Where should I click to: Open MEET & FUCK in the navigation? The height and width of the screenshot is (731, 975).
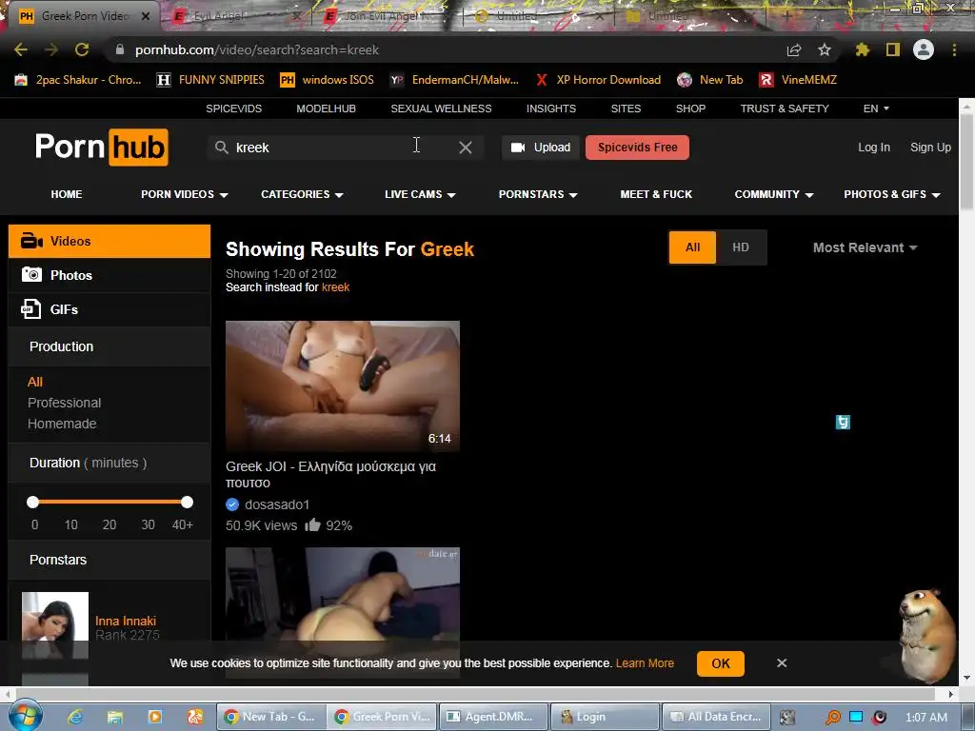click(x=656, y=194)
